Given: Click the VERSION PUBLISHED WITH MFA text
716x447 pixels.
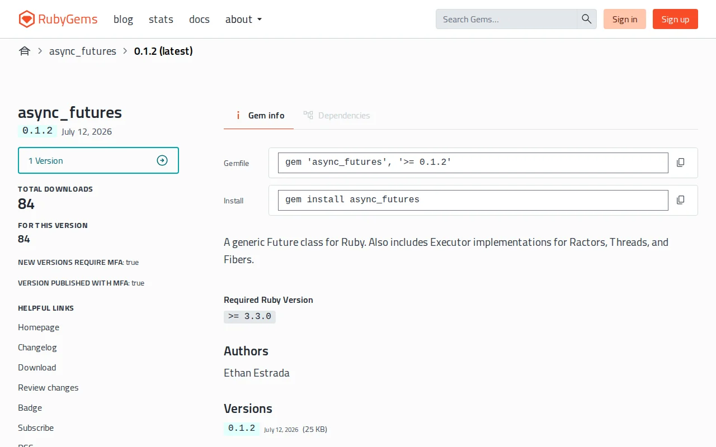Looking at the screenshot, I should click(x=81, y=283).
